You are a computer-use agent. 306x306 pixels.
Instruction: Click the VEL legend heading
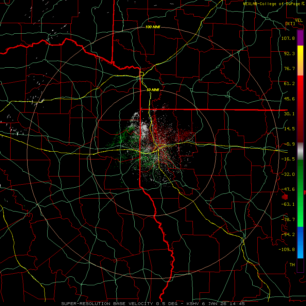(x=299, y=20)
